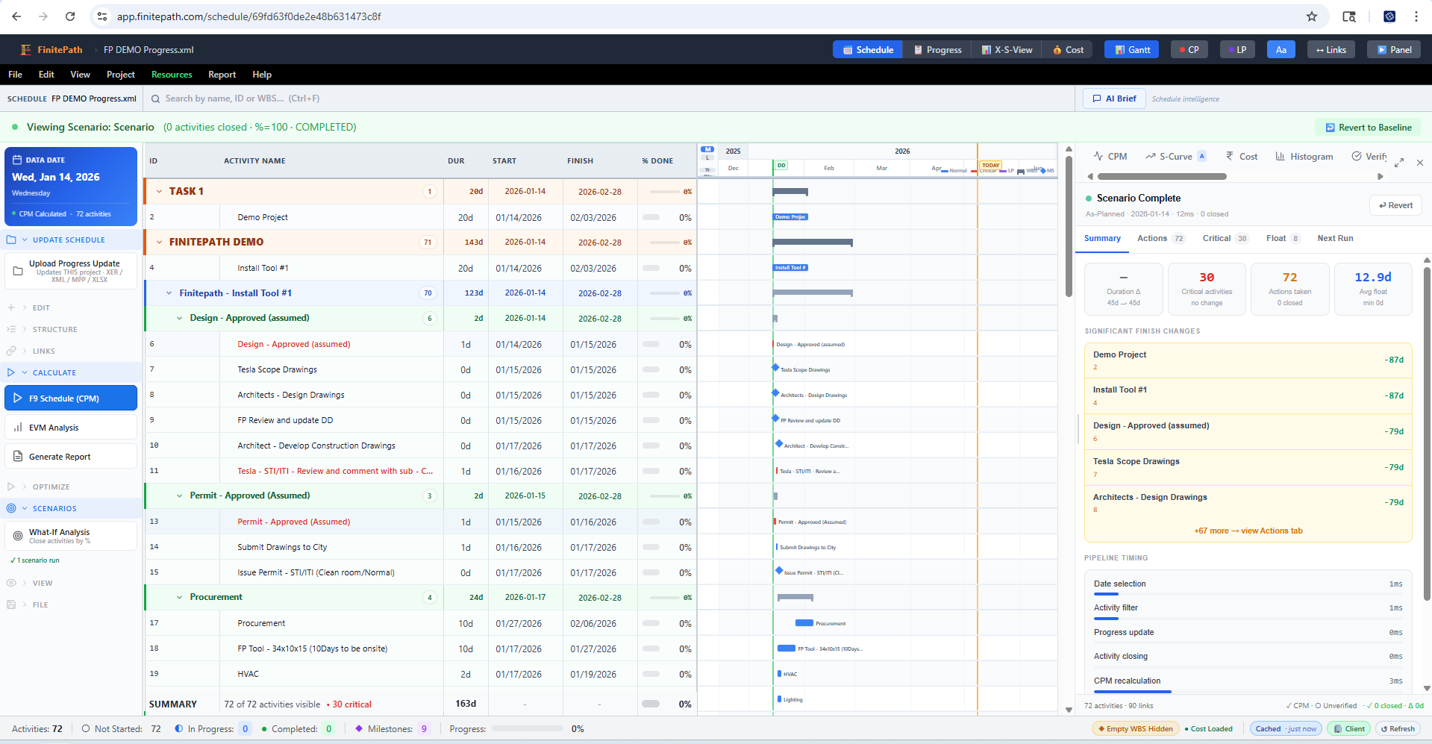Click the tab search icon in the browser toolbar
This screenshot has width=1432, height=744.
(x=1349, y=16)
